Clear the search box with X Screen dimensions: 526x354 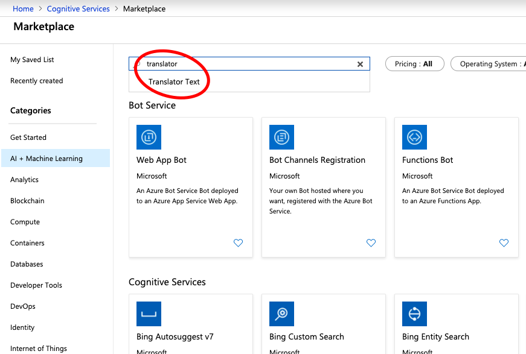pyautogui.click(x=360, y=64)
